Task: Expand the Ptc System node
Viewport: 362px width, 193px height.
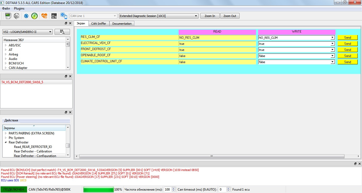Action: click(6, 138)
